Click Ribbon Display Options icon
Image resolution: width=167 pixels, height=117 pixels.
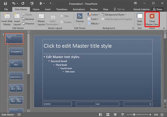pyautogui.click(x=135, y=3)
